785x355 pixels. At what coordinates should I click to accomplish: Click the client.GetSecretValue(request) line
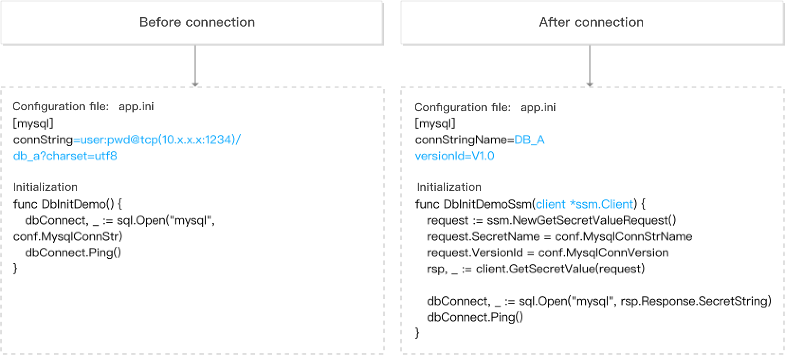[536, 269]
